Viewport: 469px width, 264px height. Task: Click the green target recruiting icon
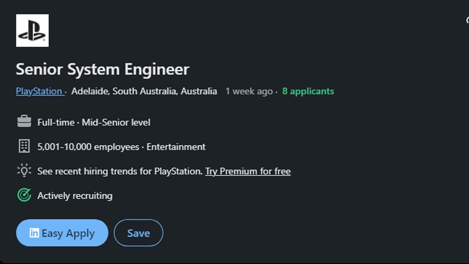(24, 195)
